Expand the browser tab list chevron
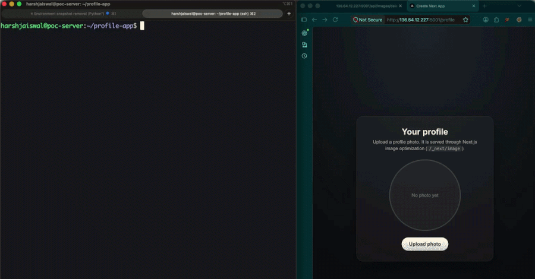Image resolution: width=535 pixels, height=279 pixels. pos(520,6)
